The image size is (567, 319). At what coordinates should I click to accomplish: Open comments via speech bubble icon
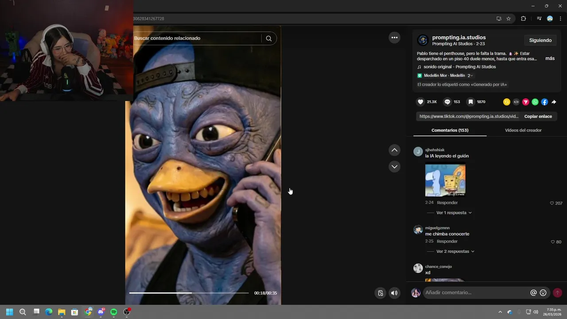447,102
